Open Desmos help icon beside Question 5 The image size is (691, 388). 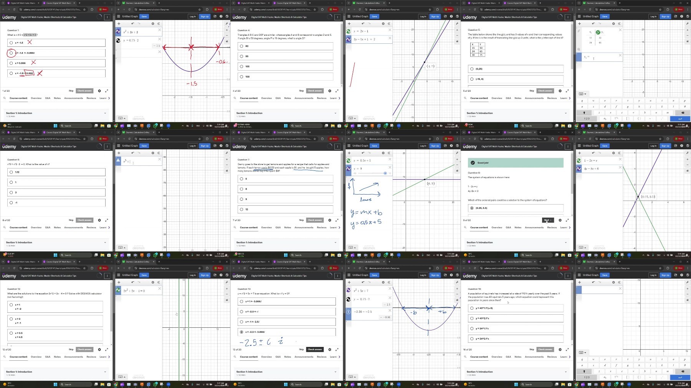[x=682, y=17]
